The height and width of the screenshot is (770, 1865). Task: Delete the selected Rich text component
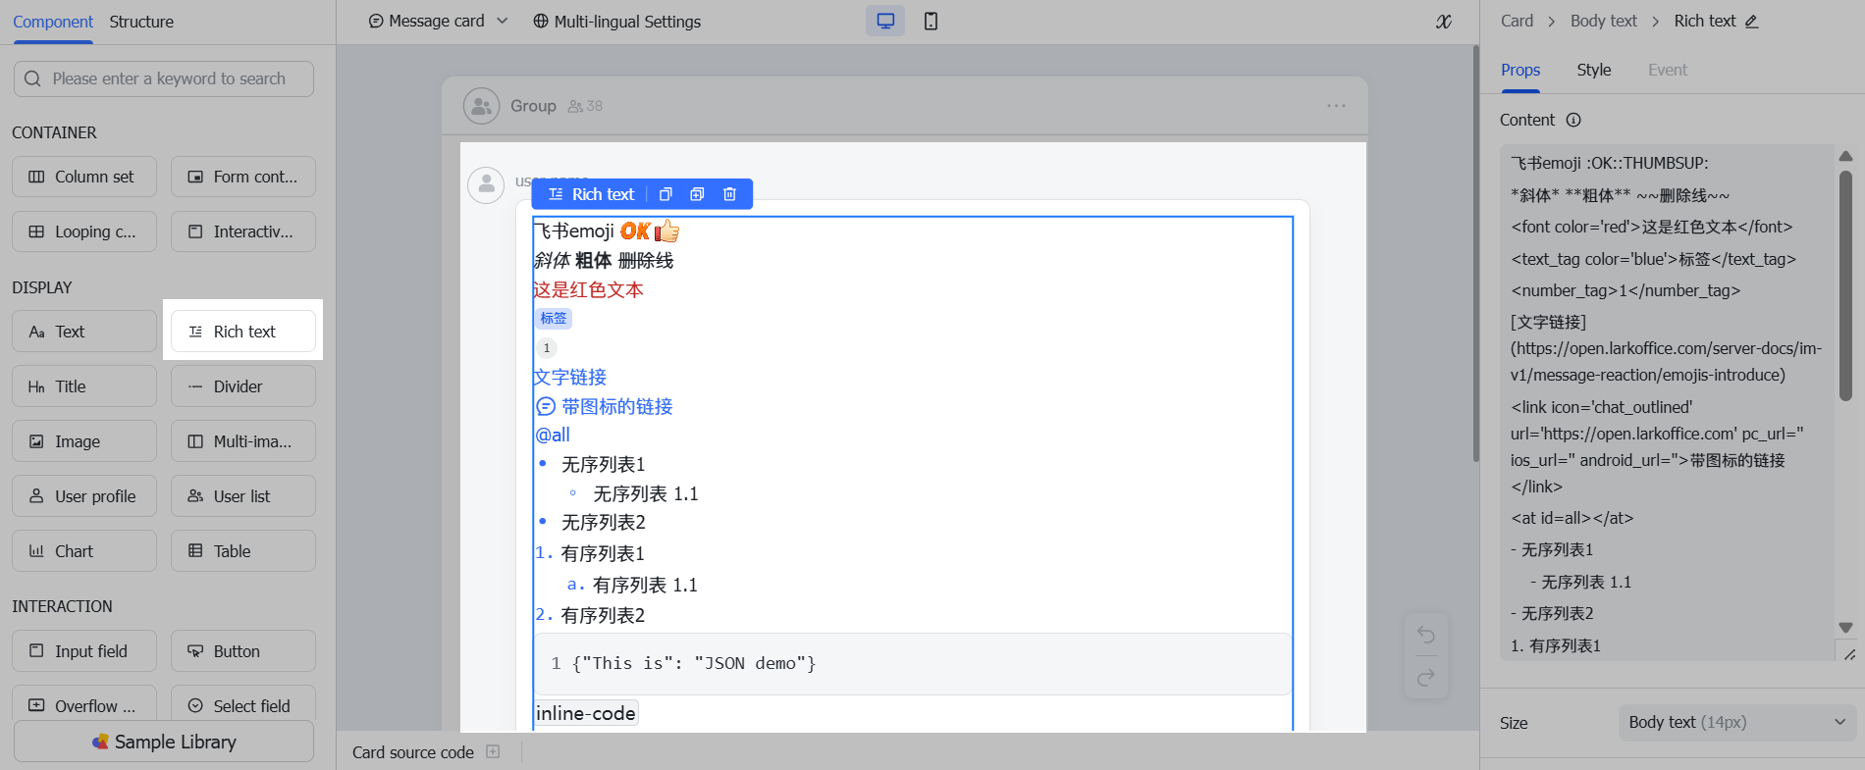tap(729, 194)
